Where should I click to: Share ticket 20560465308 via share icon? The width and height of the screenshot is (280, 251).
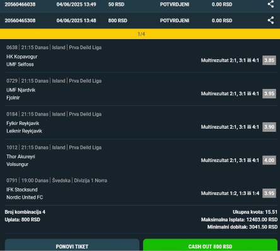pyautogui.click(x=271, y=20)
